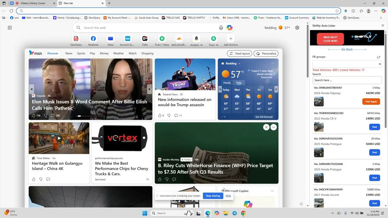This screenshot has height=218, width=388.
Task: Open browser extensions puzzle icon
Action: [x=353, y=11]
